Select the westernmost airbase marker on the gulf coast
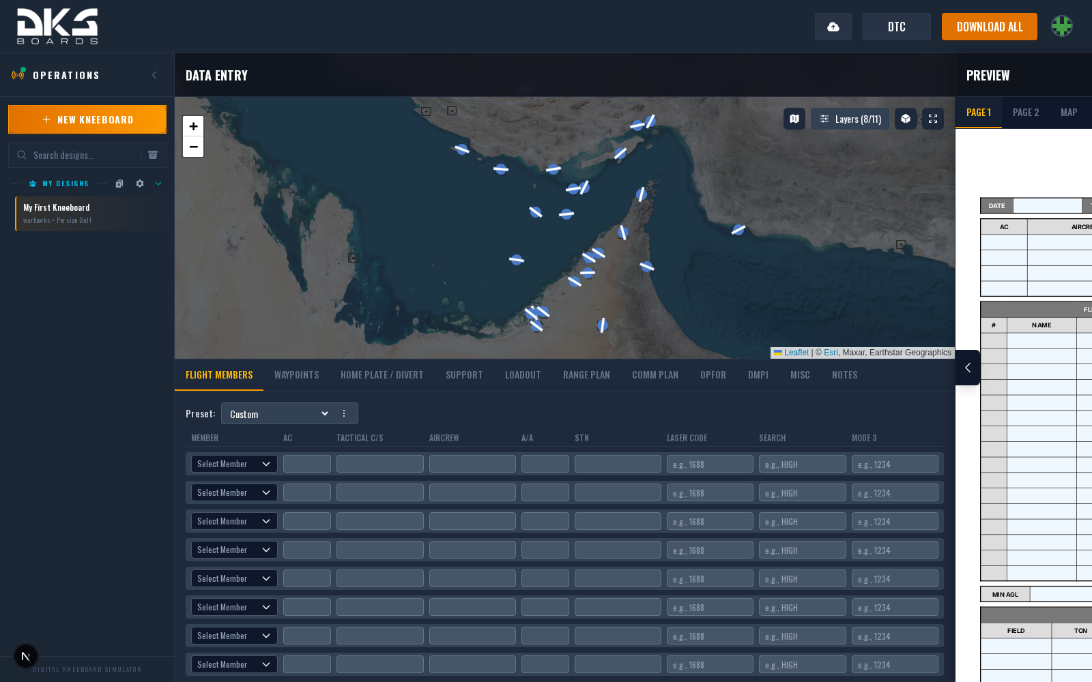This screenshot has height=682, width=1092. tap(462, 149)
